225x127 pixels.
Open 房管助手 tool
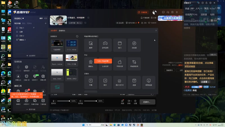[26, 102]
